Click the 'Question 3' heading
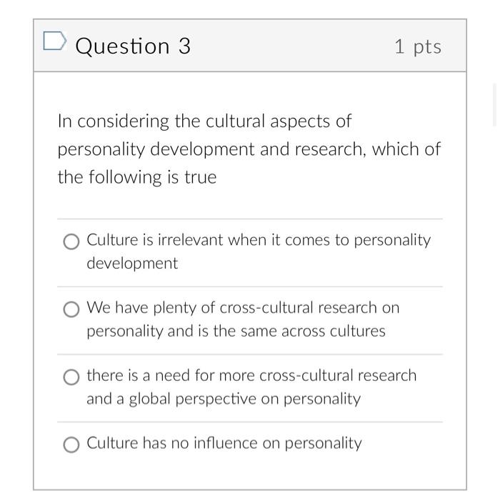Screen dimensions: 500x496 133,46
